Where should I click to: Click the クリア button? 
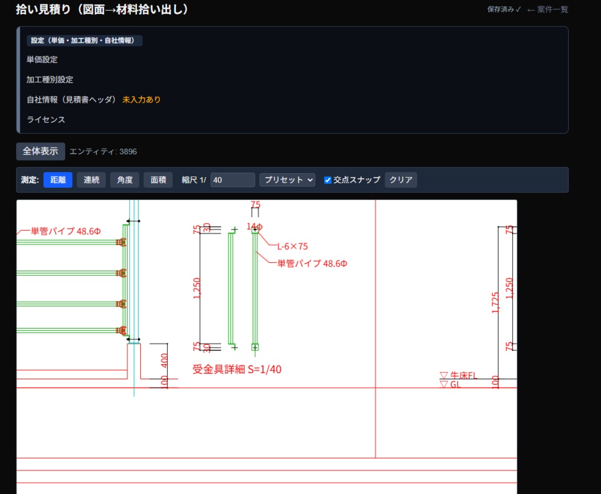pyautogui.click(x=401, y=180)
